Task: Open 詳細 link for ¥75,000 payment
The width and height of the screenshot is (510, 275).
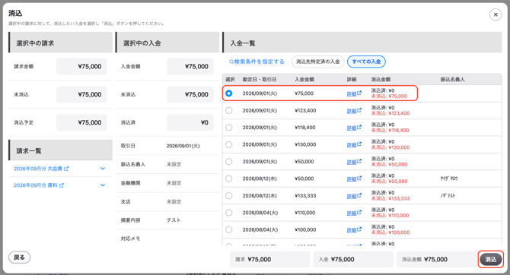Action: 354,93
